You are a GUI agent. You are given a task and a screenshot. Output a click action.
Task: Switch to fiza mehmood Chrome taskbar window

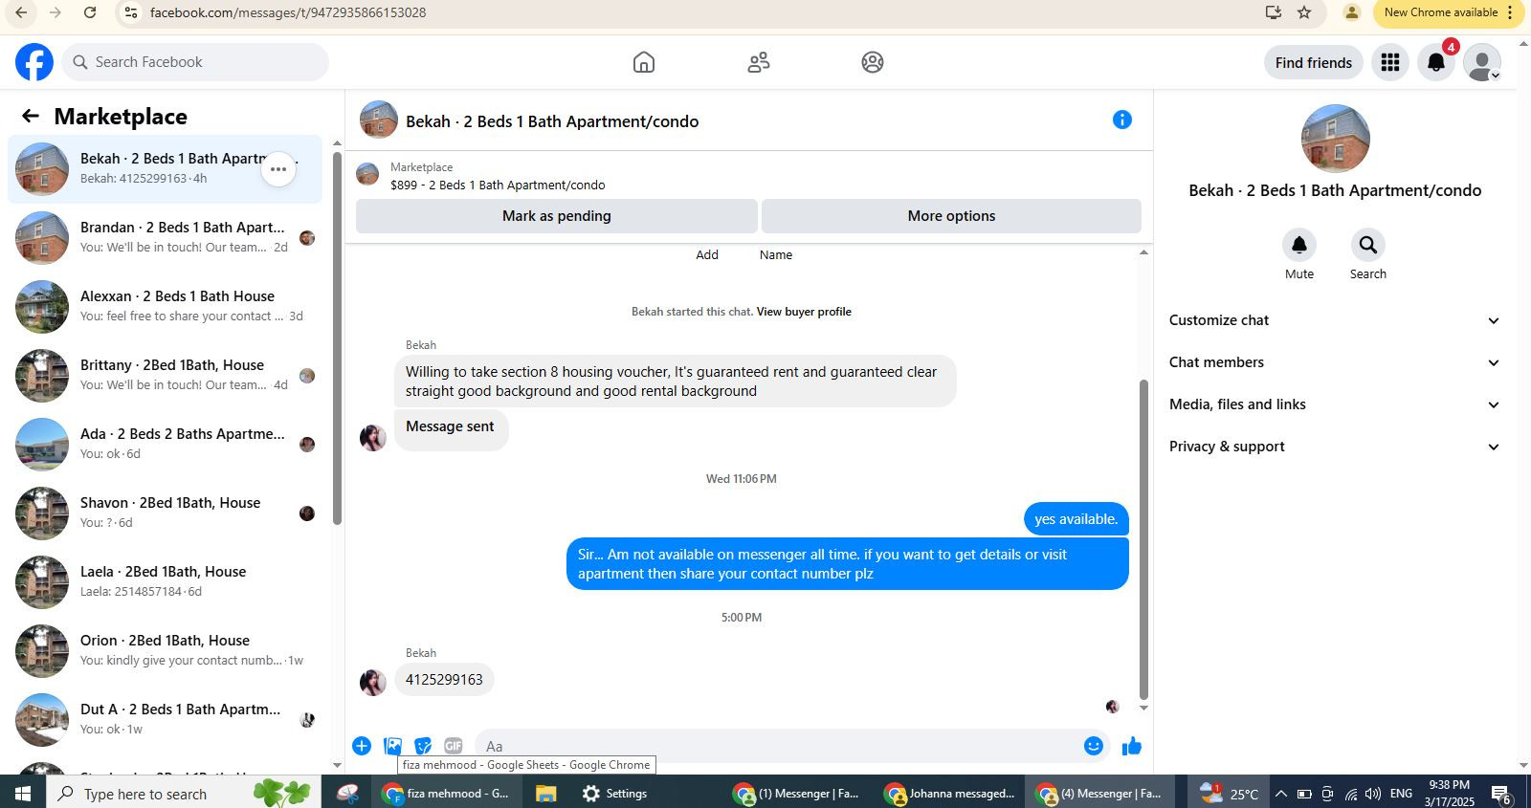447,794
